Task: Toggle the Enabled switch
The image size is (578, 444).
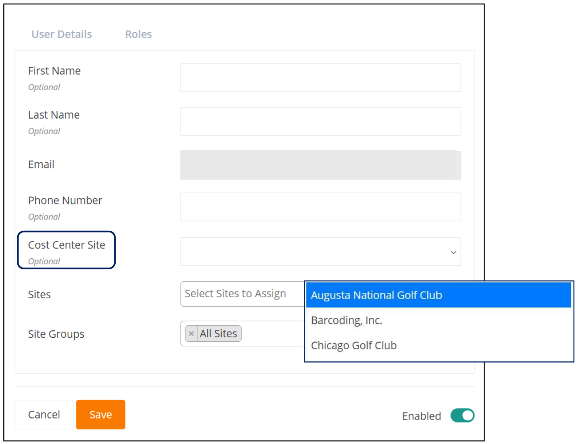Action: tap(462, 416)
